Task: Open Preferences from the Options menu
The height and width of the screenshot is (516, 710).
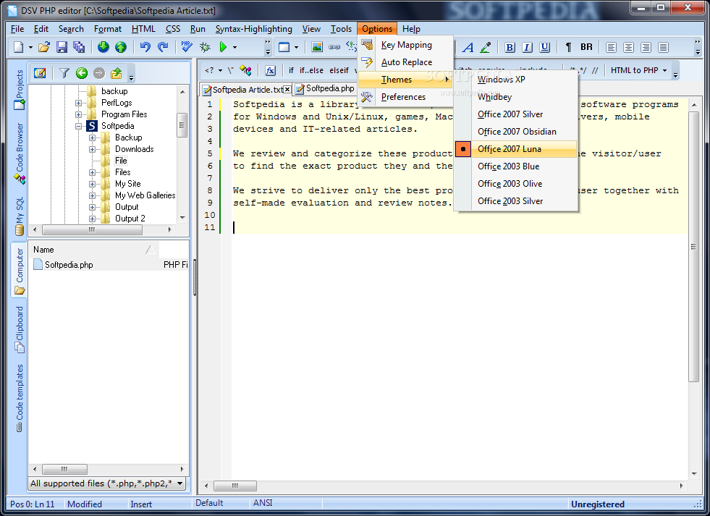Action: tap(406, 97)
